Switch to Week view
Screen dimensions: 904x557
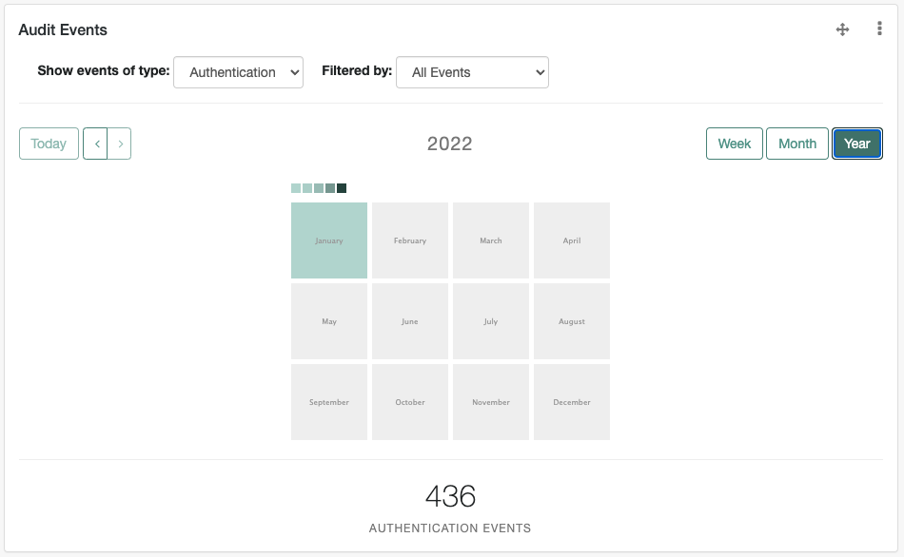coord(734,144)
